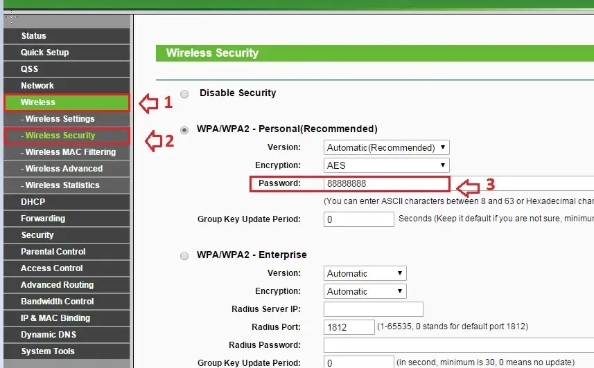
Task: Click the ASCII characters hint text
Action: [459, 201]
